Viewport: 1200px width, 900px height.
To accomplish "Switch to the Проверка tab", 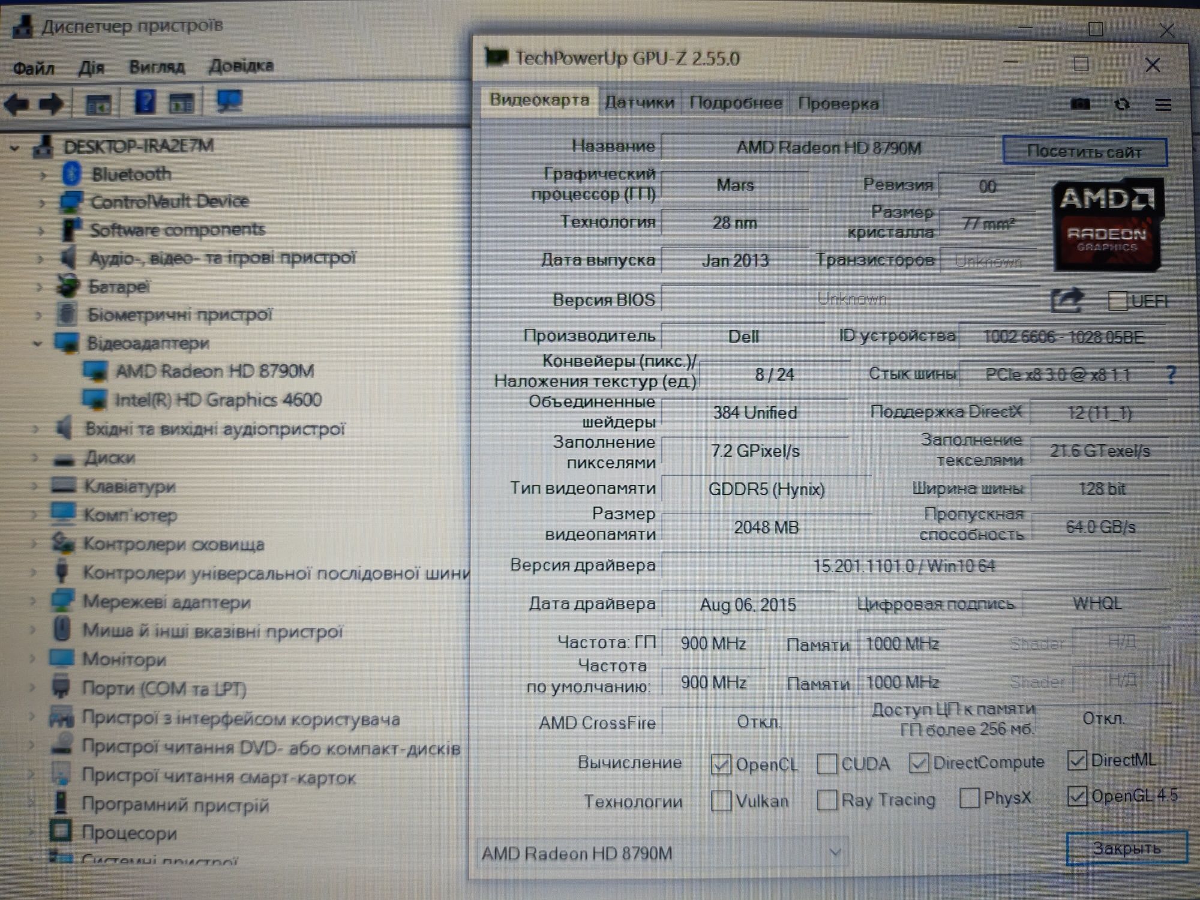I will click(x=838, y=103).
